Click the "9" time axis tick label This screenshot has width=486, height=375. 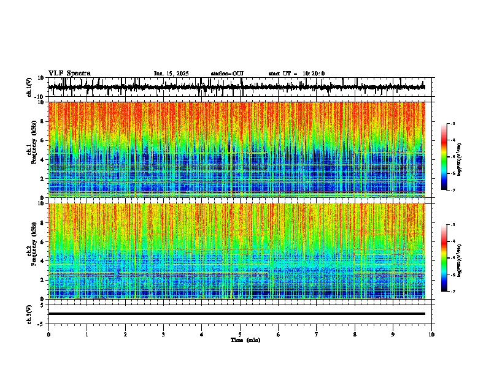tap(393, 335)
